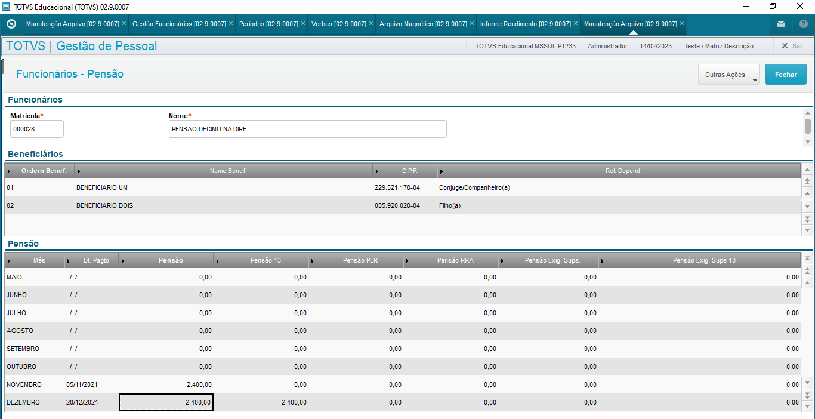Click the Pensão column header
This screenshot has width=815, height=419.
[166, 260]
